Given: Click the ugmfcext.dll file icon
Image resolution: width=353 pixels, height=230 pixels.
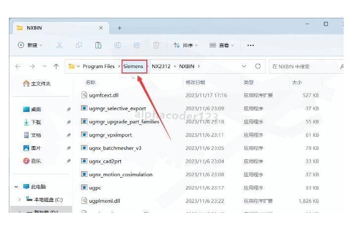Looking at the screenshot, I should [x=84, y=95].
